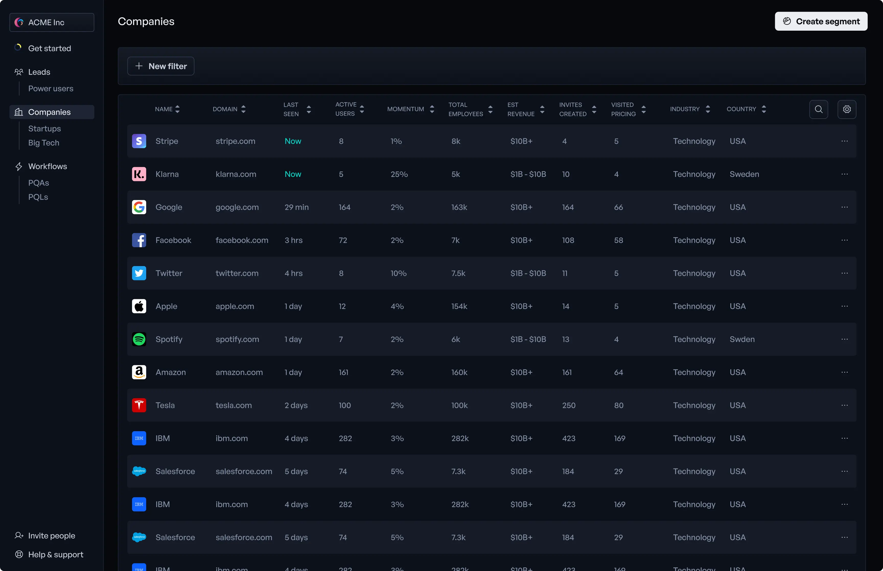Open the three-dot menu on Tesla row
Image resolution: width=883 pixels, height=571 pixels.
(x=844, y=405)
